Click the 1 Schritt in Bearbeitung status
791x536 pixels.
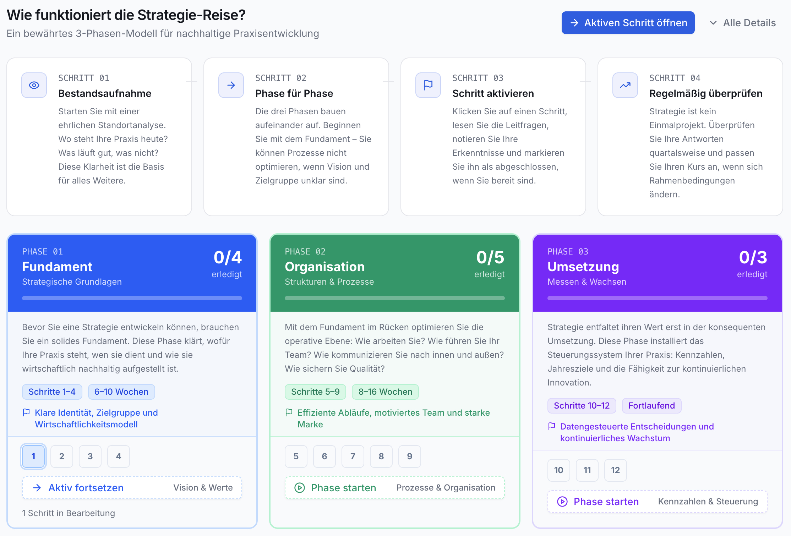coord(69,513)
